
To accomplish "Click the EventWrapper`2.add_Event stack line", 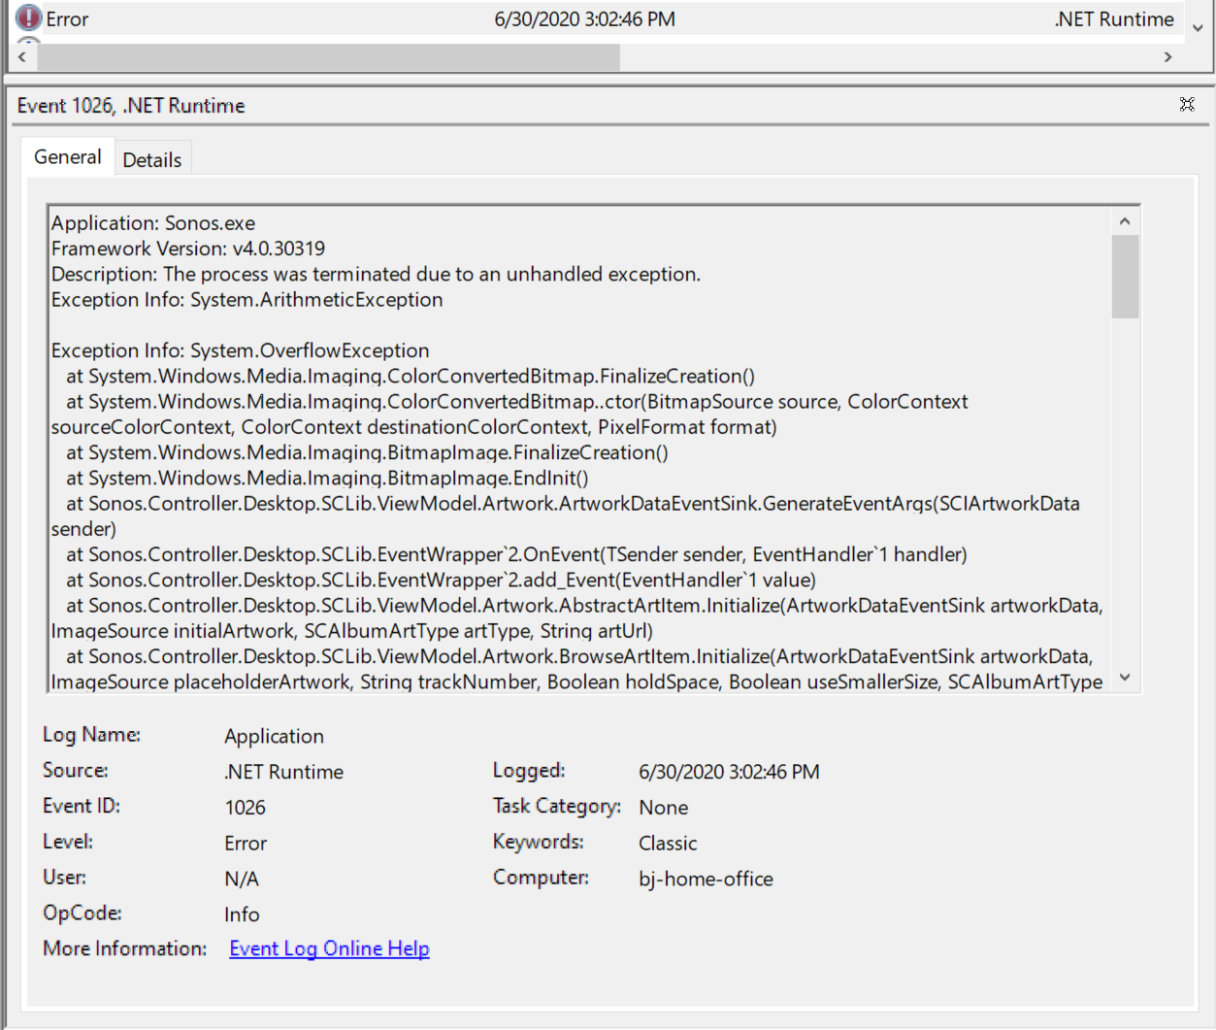I will tap(441, 580).
